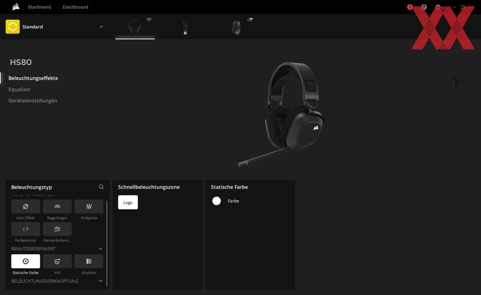Choose the Farbpulse lighting effect
The image size is (481, 295).
pos(89,207)
